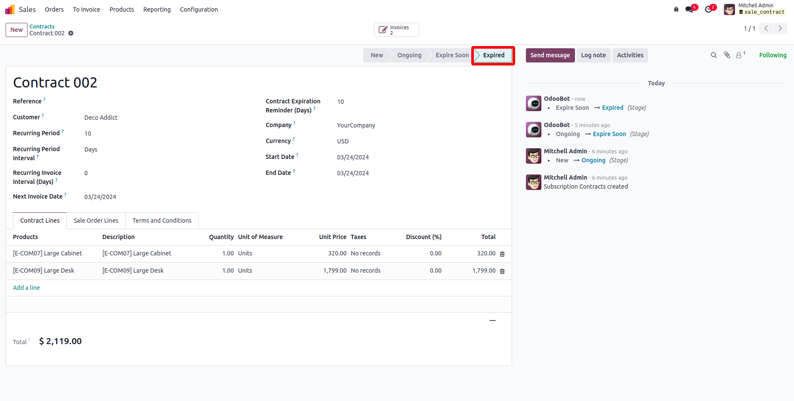Click the paperclip attachments icon

coord(727,55)
